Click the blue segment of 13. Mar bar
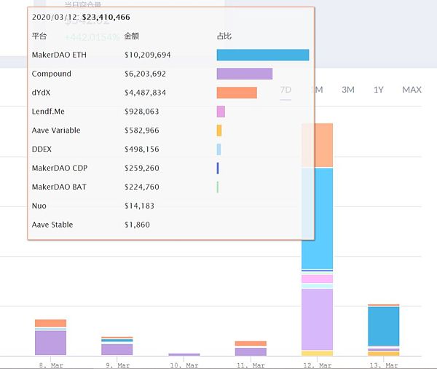The width and height of the screenshot is (437, 369). tap(384, 326)
